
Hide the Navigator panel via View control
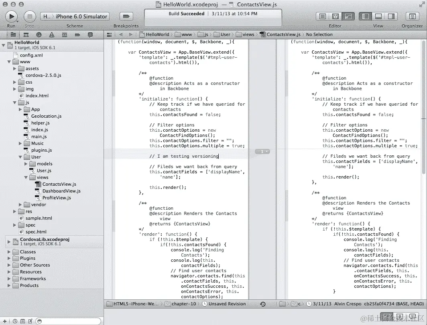point(366,17)
